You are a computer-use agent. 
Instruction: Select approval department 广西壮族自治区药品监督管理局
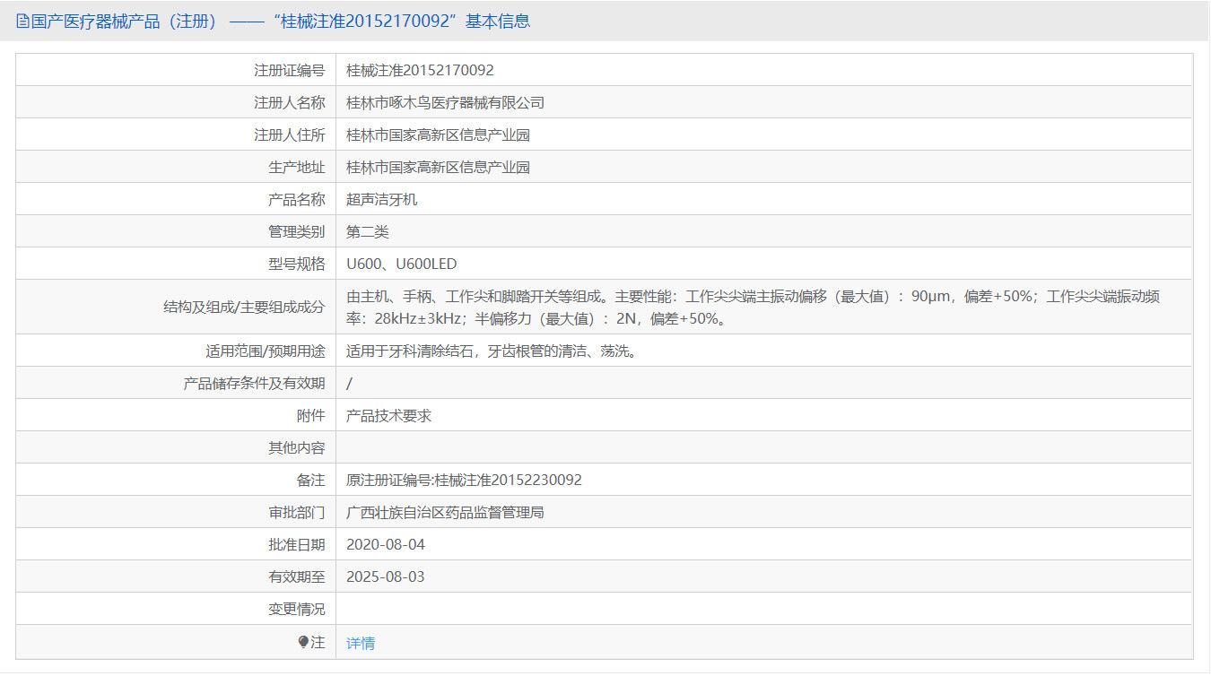pos(445,512)
